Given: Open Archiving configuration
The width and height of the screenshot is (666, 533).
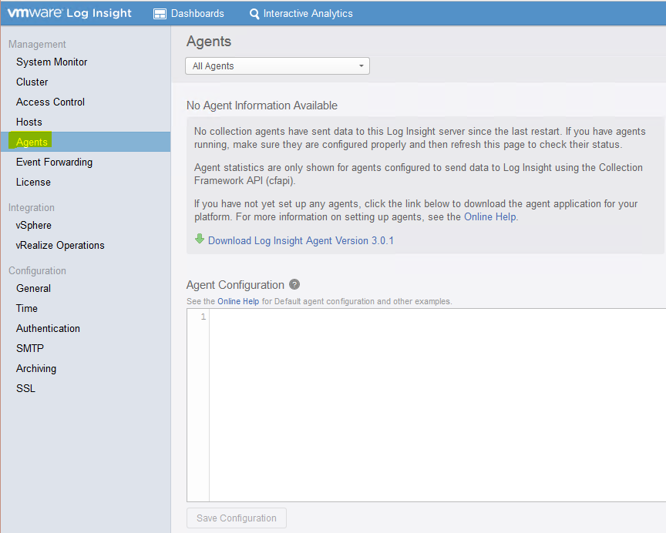Looking at the screenshot, I should (x=36, y=368).
